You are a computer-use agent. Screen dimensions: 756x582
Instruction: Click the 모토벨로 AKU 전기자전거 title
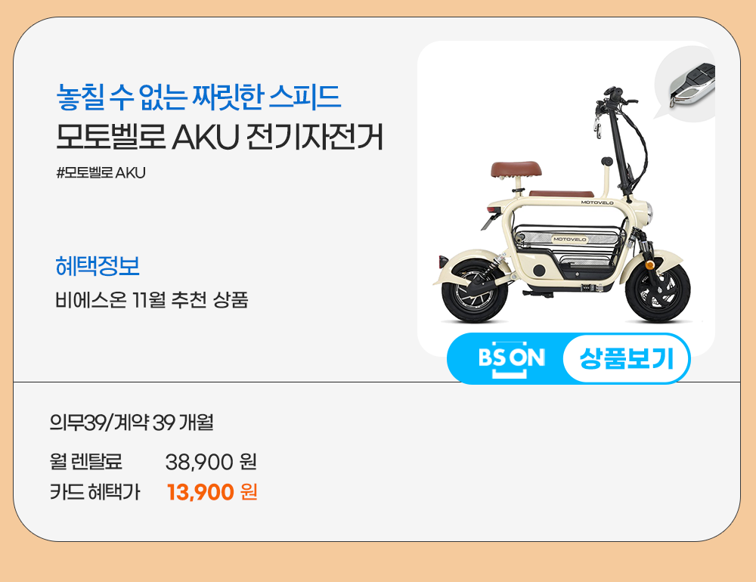[x=219, y=137]
